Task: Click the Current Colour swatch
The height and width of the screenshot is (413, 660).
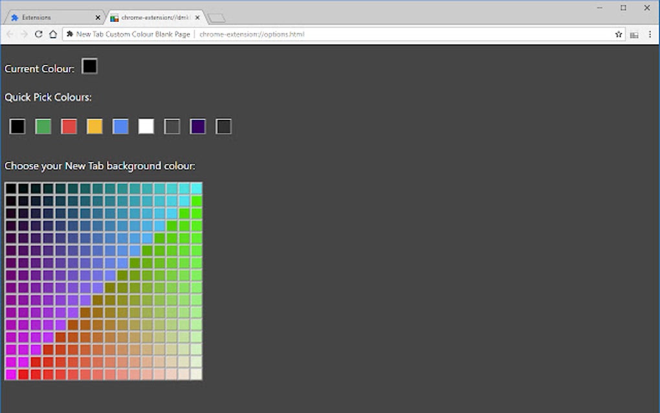Action: point(89,66)
